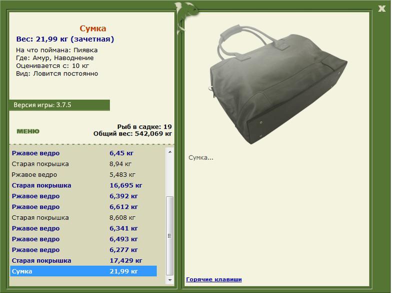Select Старая покрышка 16,695 кг entry
The height and width of the screenshot is (293, 400).
[83, 185]
